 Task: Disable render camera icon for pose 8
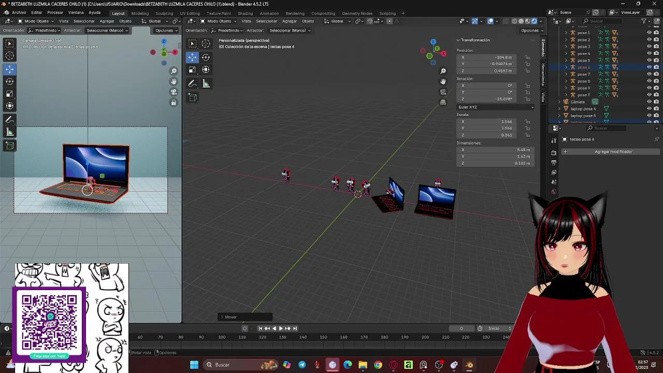pyautogui.click(x=656, y=81)
